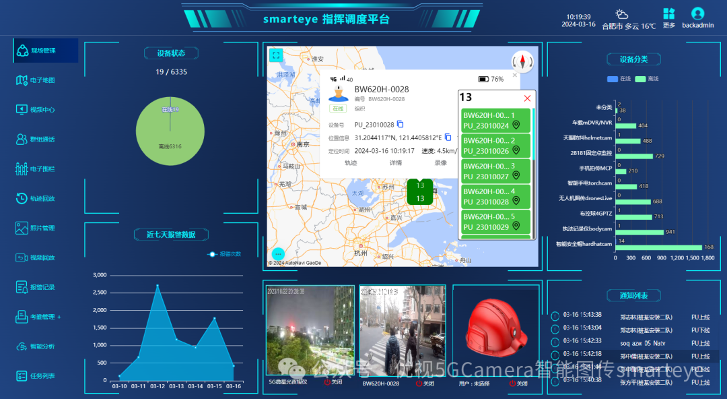Select device row BW620H-00... 1

point(495,120)
